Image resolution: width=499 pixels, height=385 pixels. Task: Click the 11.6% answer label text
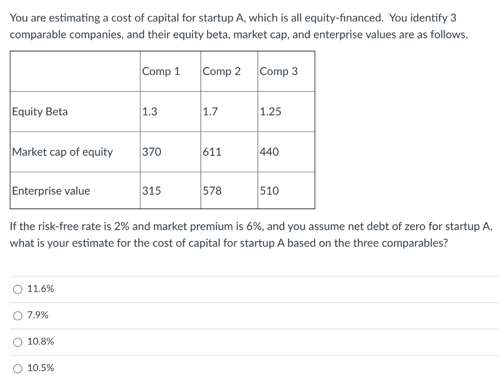click(x=40, y=289)
